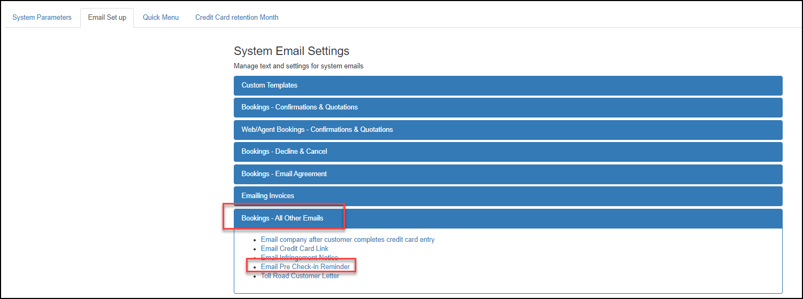
Task: Open the Email Infringement Notice template
Action: click(x=299, y=258)
